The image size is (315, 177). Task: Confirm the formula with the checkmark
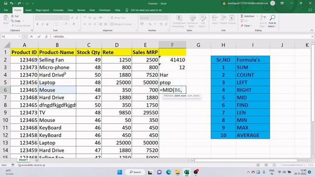click(39, 36)
